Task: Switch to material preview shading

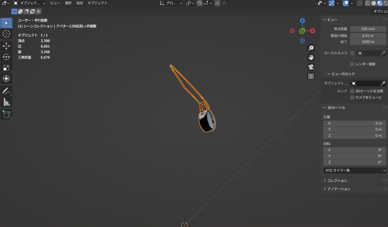Action: pyautogui.click(x=380, y=3)
